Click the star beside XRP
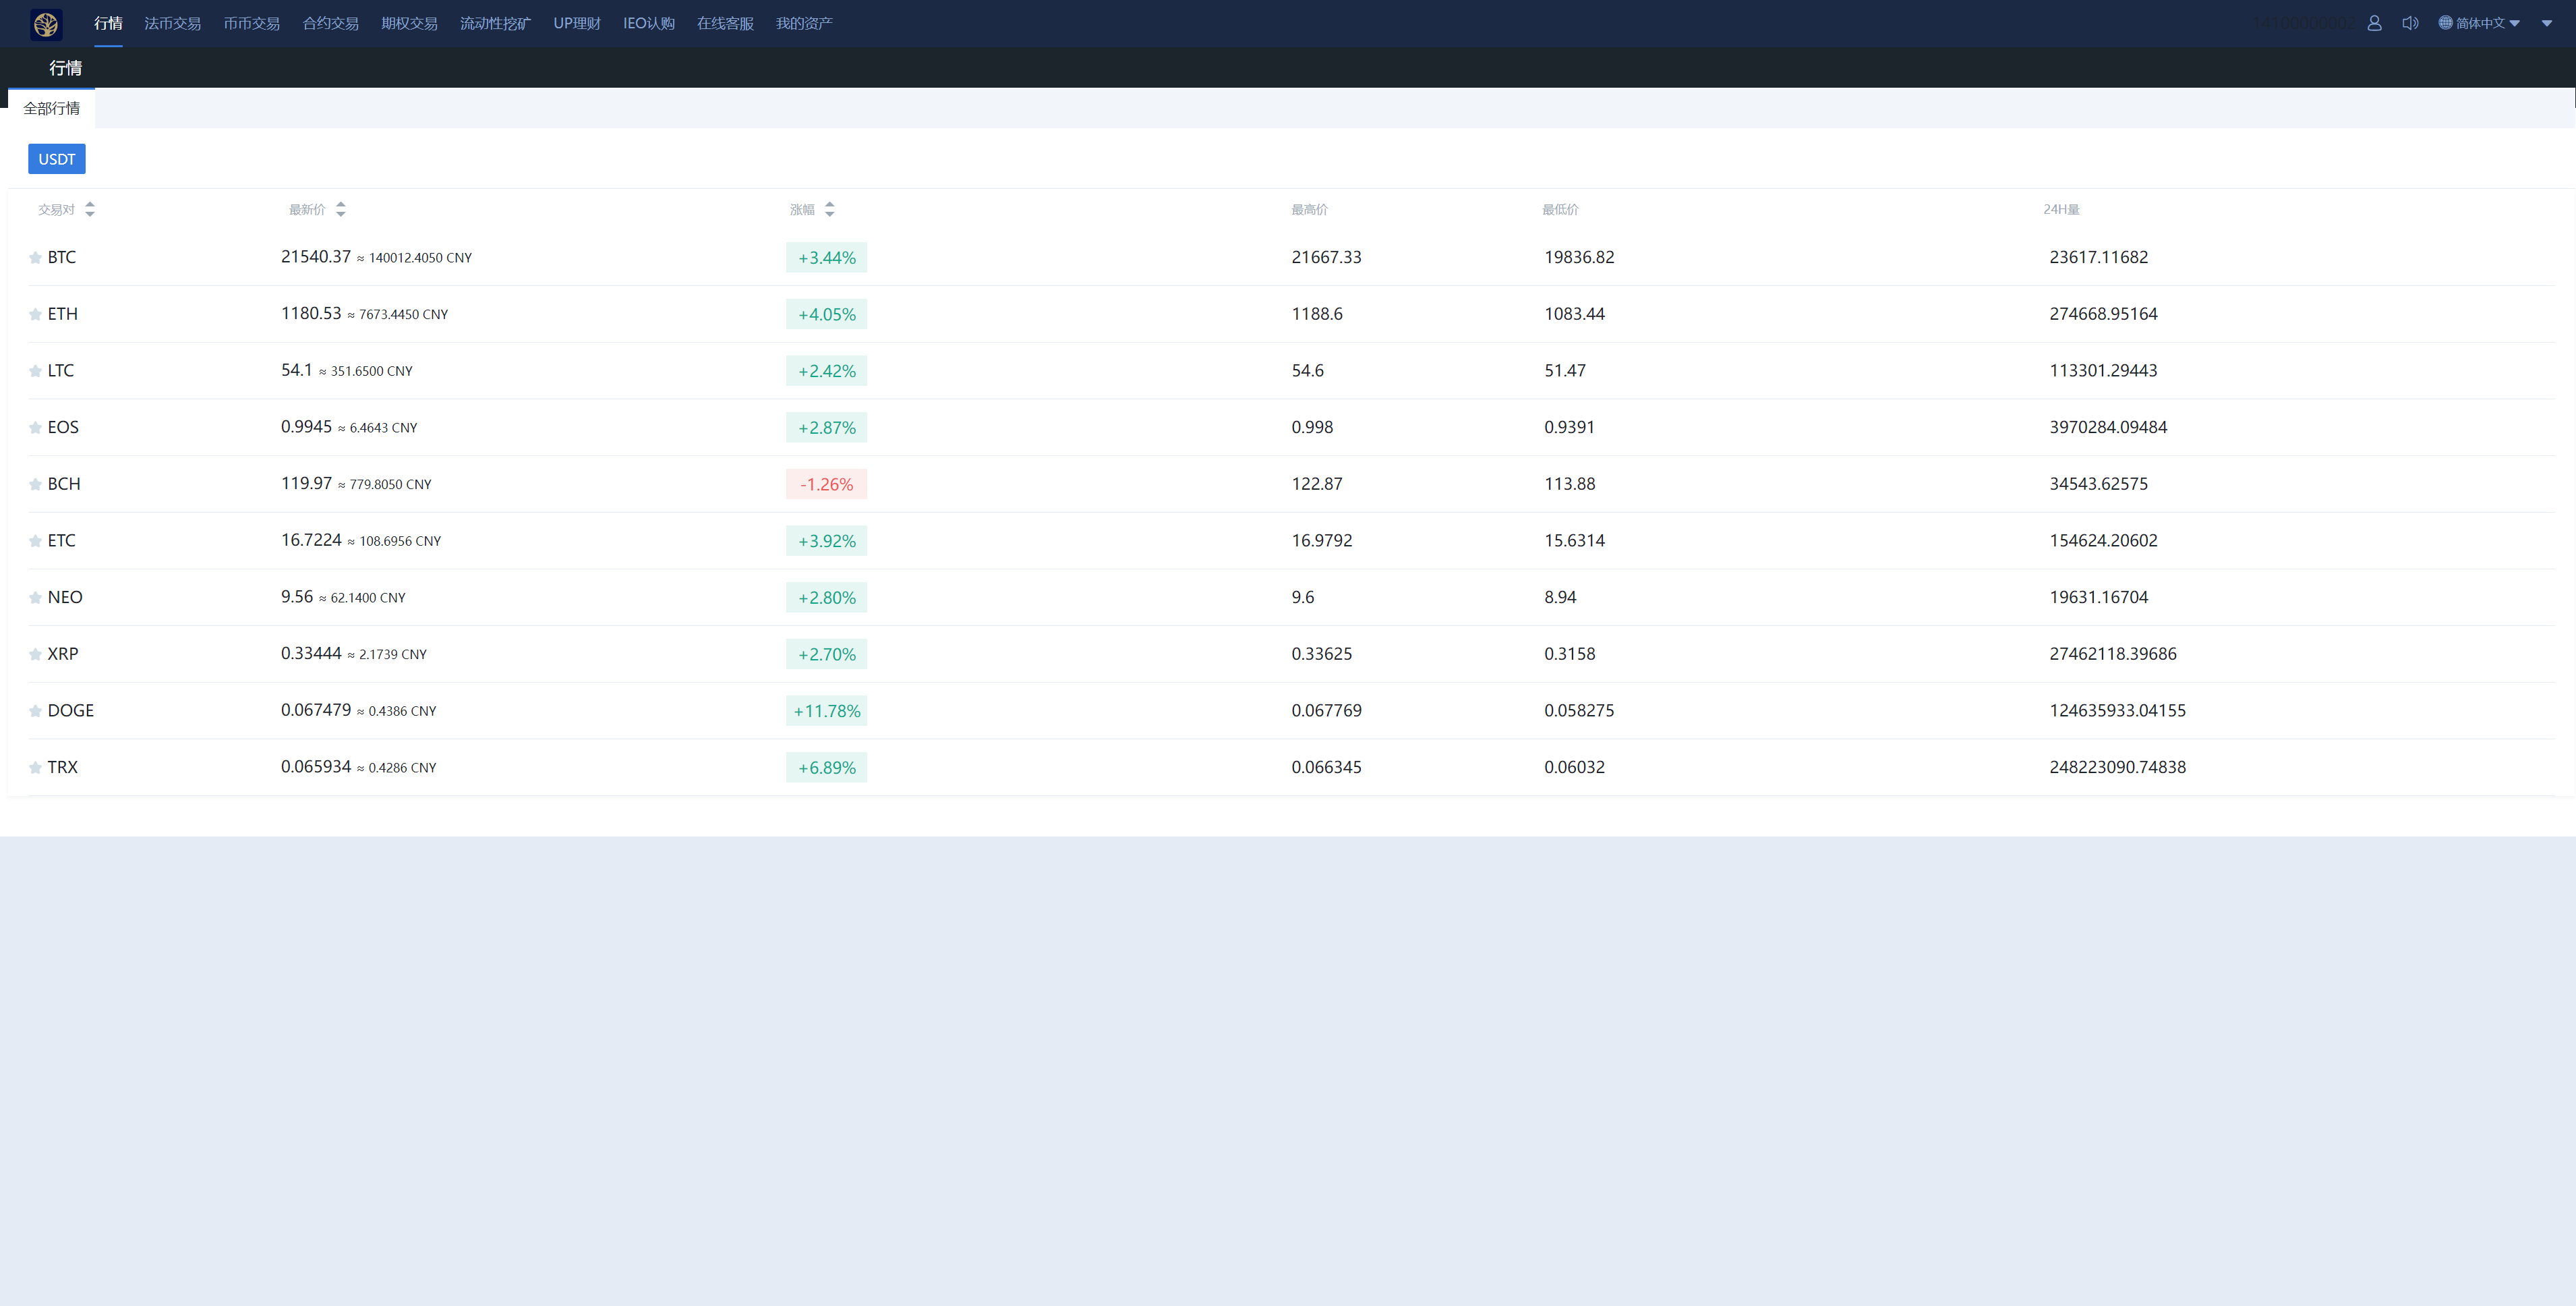The width and height of the screenshot is (2576, 1306). tap(35, 655)
